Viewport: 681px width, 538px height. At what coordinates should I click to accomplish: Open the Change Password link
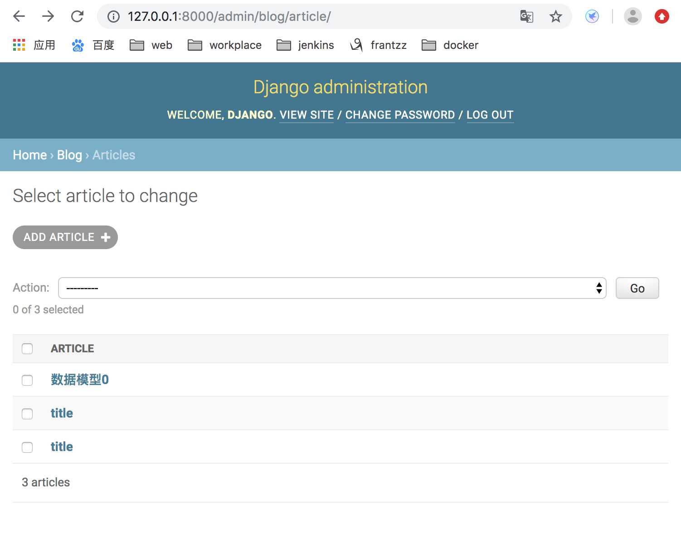pos(400,115)
